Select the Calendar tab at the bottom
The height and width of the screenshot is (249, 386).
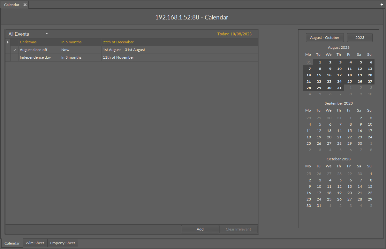[x=12, y=243]
